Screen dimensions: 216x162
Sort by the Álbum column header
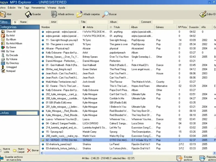(142, 27)
